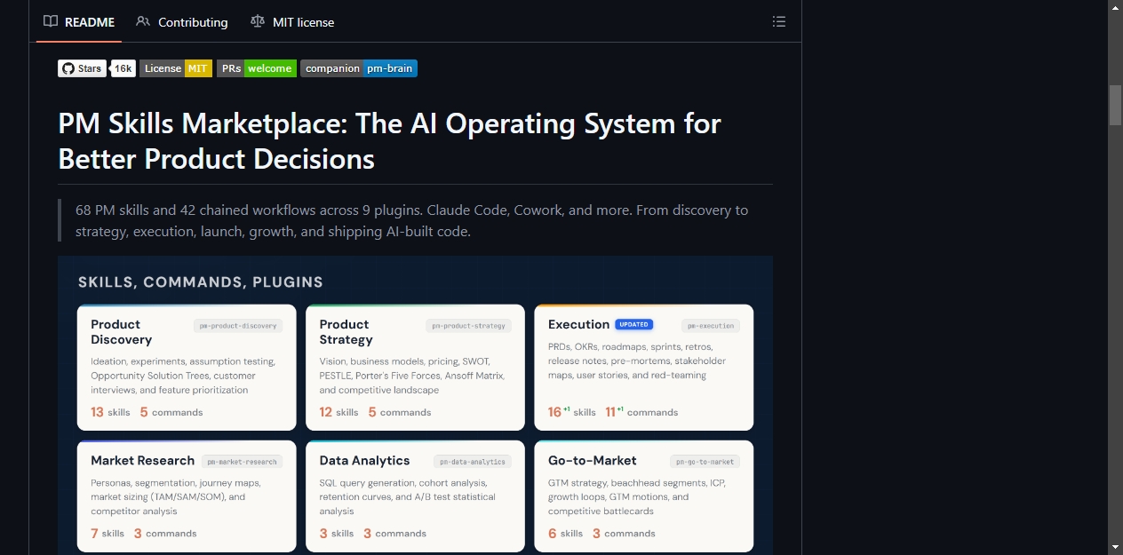The width and height of the screenshot is (1123, 555).
Task: Click '7 skills' on Market Research
Action: [x=108, y=534]
